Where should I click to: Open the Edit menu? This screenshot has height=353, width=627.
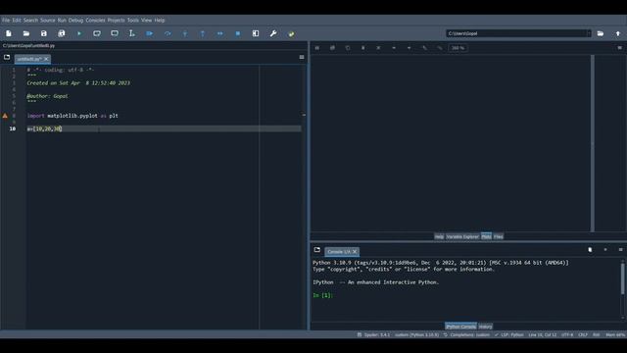pyautogui.click(x=17, y=20)
